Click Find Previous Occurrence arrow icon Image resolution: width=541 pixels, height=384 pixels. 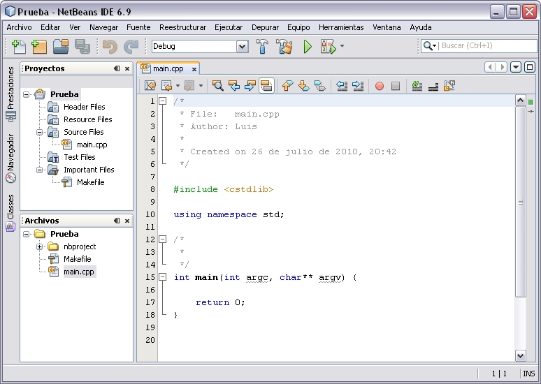coord(234,85)
